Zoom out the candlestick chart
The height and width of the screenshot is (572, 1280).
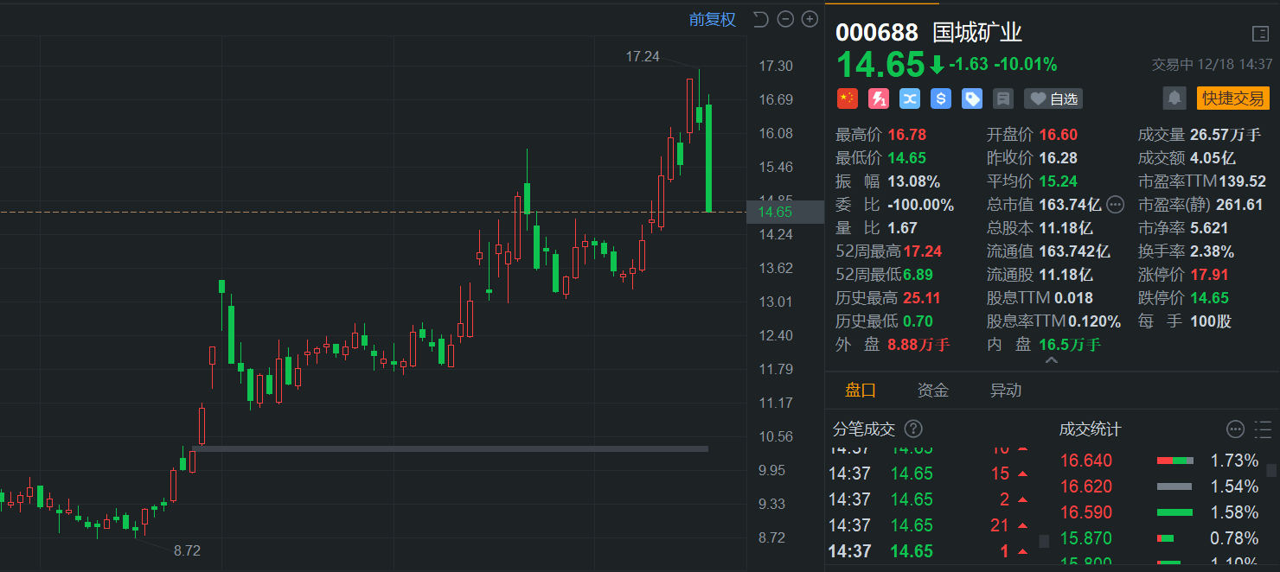coord(785,19)
